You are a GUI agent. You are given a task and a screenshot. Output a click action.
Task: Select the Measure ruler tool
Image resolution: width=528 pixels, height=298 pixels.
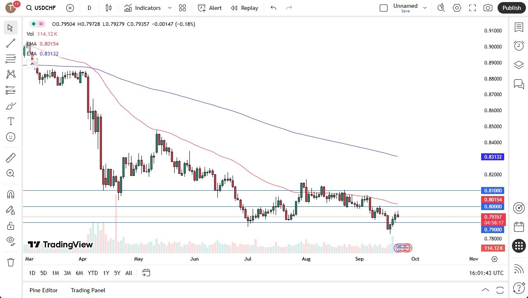coord(10,157)
